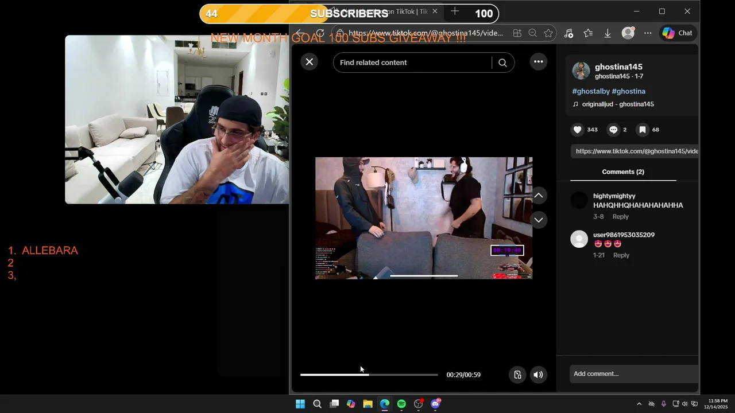
Task: Bookmark the video with the favorites icon
Action: click(643, 130)
